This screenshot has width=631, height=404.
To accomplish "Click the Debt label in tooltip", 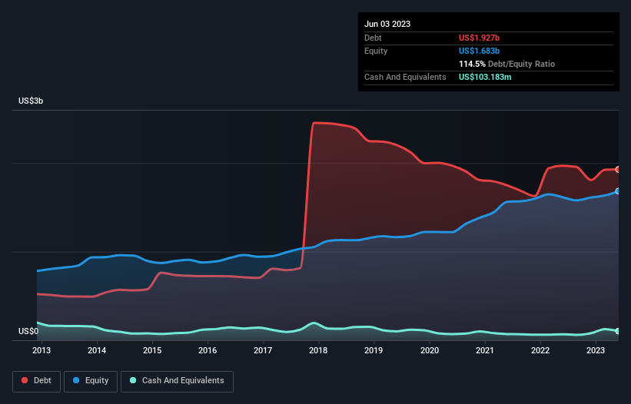I will 373,38.
